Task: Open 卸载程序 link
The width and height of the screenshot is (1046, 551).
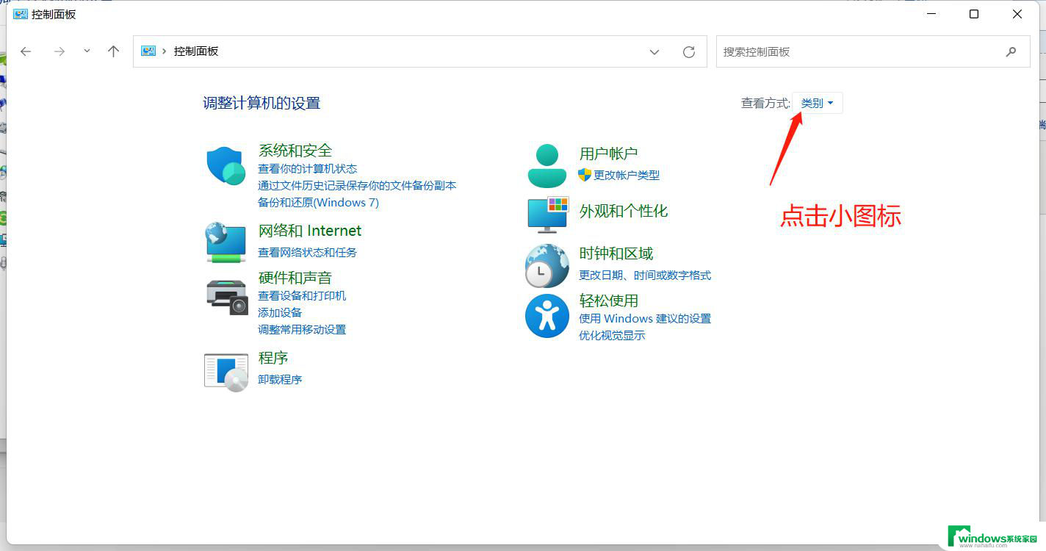Action: (280, 379)
